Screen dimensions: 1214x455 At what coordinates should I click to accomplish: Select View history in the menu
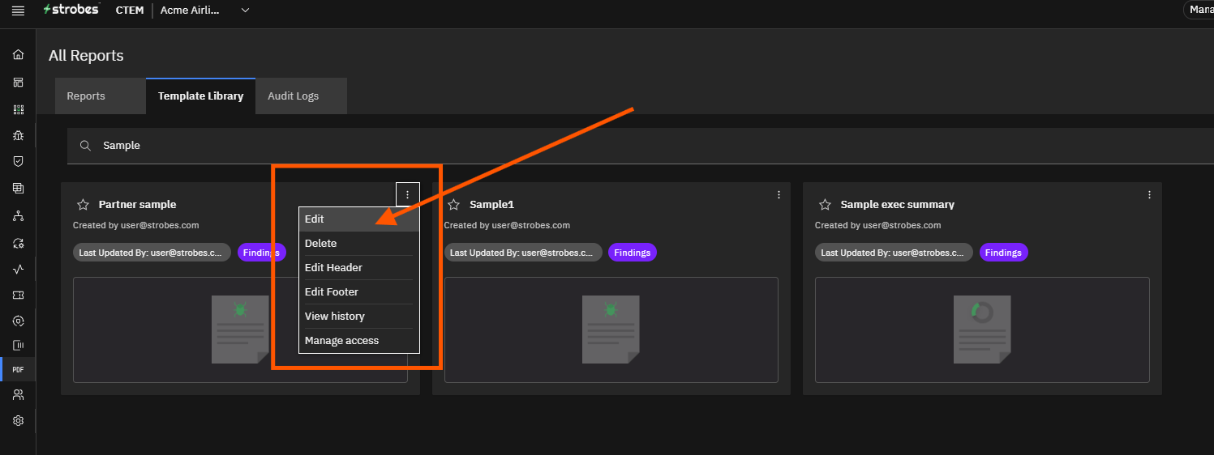358,316
